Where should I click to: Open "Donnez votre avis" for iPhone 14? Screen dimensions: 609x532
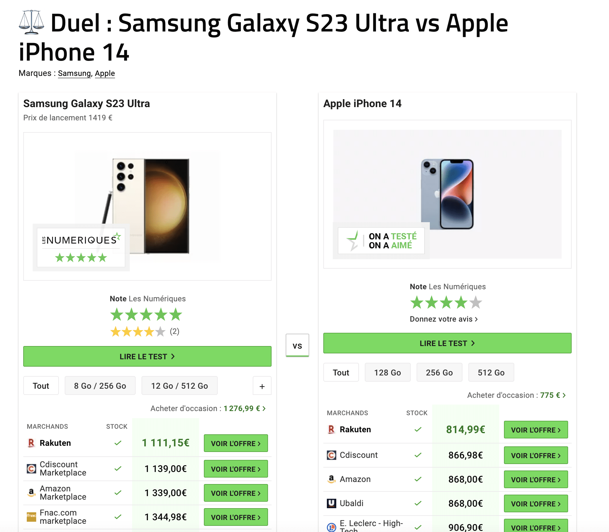(443, 319)
